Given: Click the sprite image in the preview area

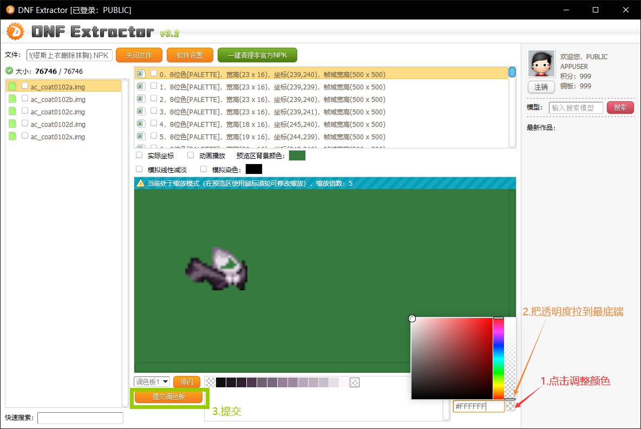Looking at the screenshot, I should (x=217, y=269).
